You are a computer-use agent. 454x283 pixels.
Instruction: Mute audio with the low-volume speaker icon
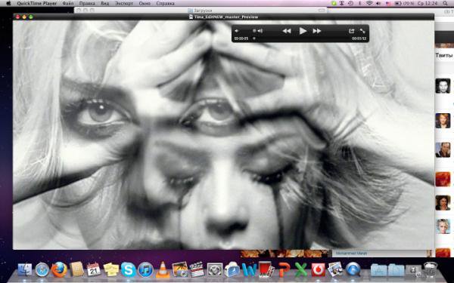[237, 31]
